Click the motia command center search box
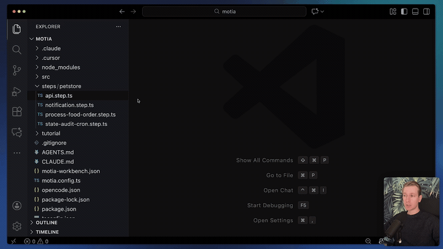The height and width of the screenshot is (249, 443). [224, 11]
